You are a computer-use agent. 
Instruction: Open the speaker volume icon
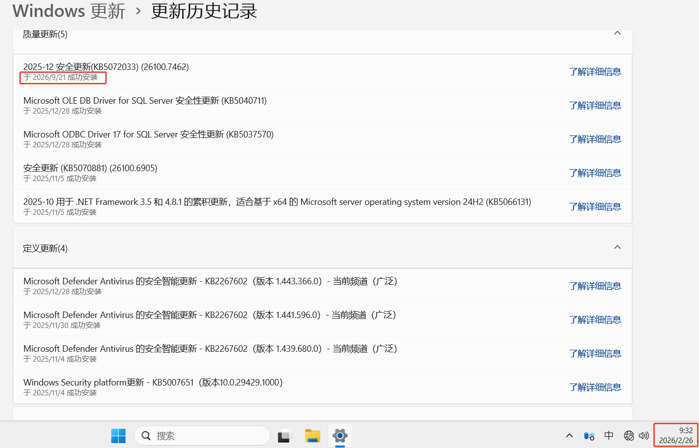[644, 436]
